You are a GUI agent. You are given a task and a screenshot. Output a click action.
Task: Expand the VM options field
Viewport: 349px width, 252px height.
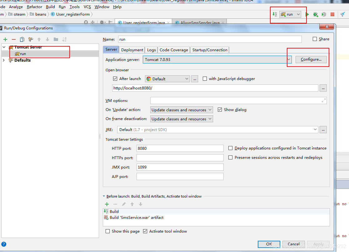324,100
